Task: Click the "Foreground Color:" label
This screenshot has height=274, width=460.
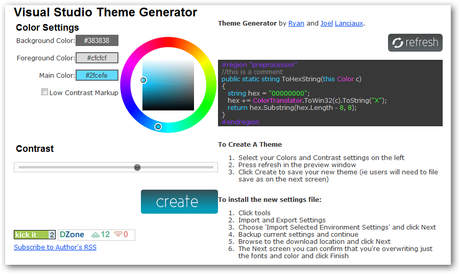Action: 46,58
